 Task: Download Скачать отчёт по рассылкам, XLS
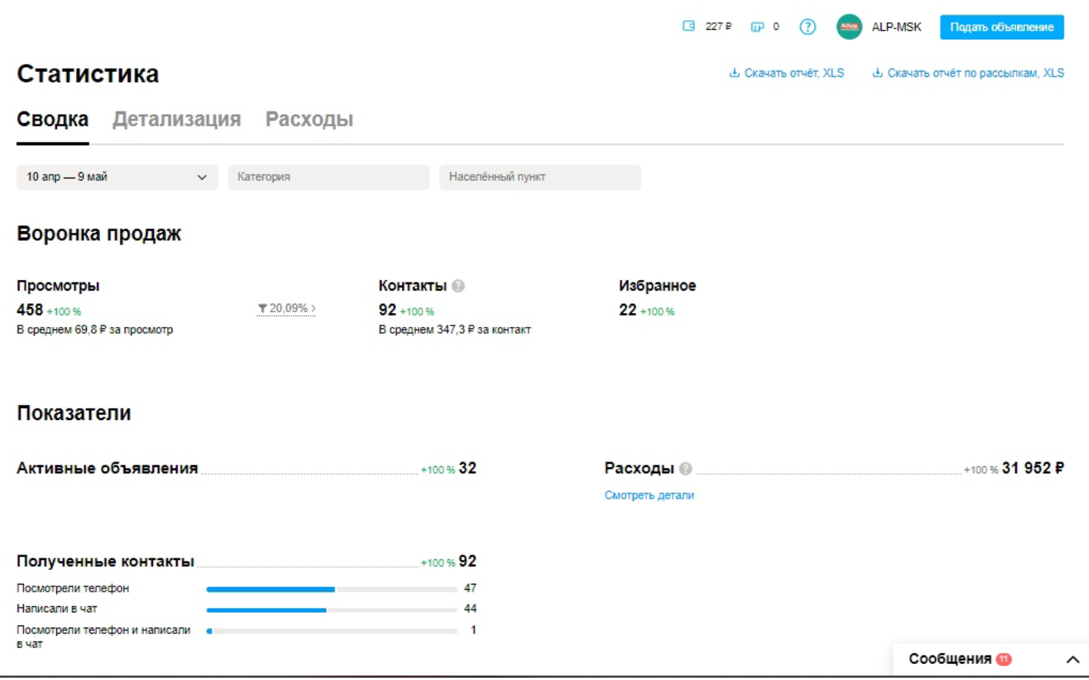[975, 73]
